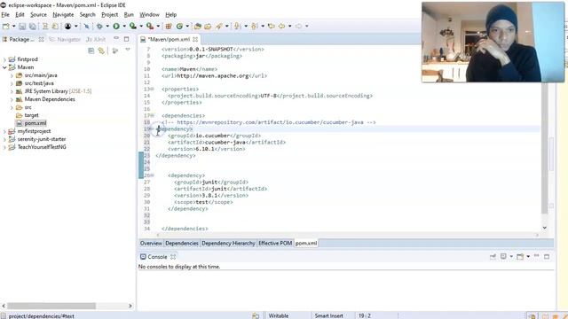This screenshot has width=568, height=319.
Task: Collapse the properties fold at line 13
Action: [x=153, y=89]
